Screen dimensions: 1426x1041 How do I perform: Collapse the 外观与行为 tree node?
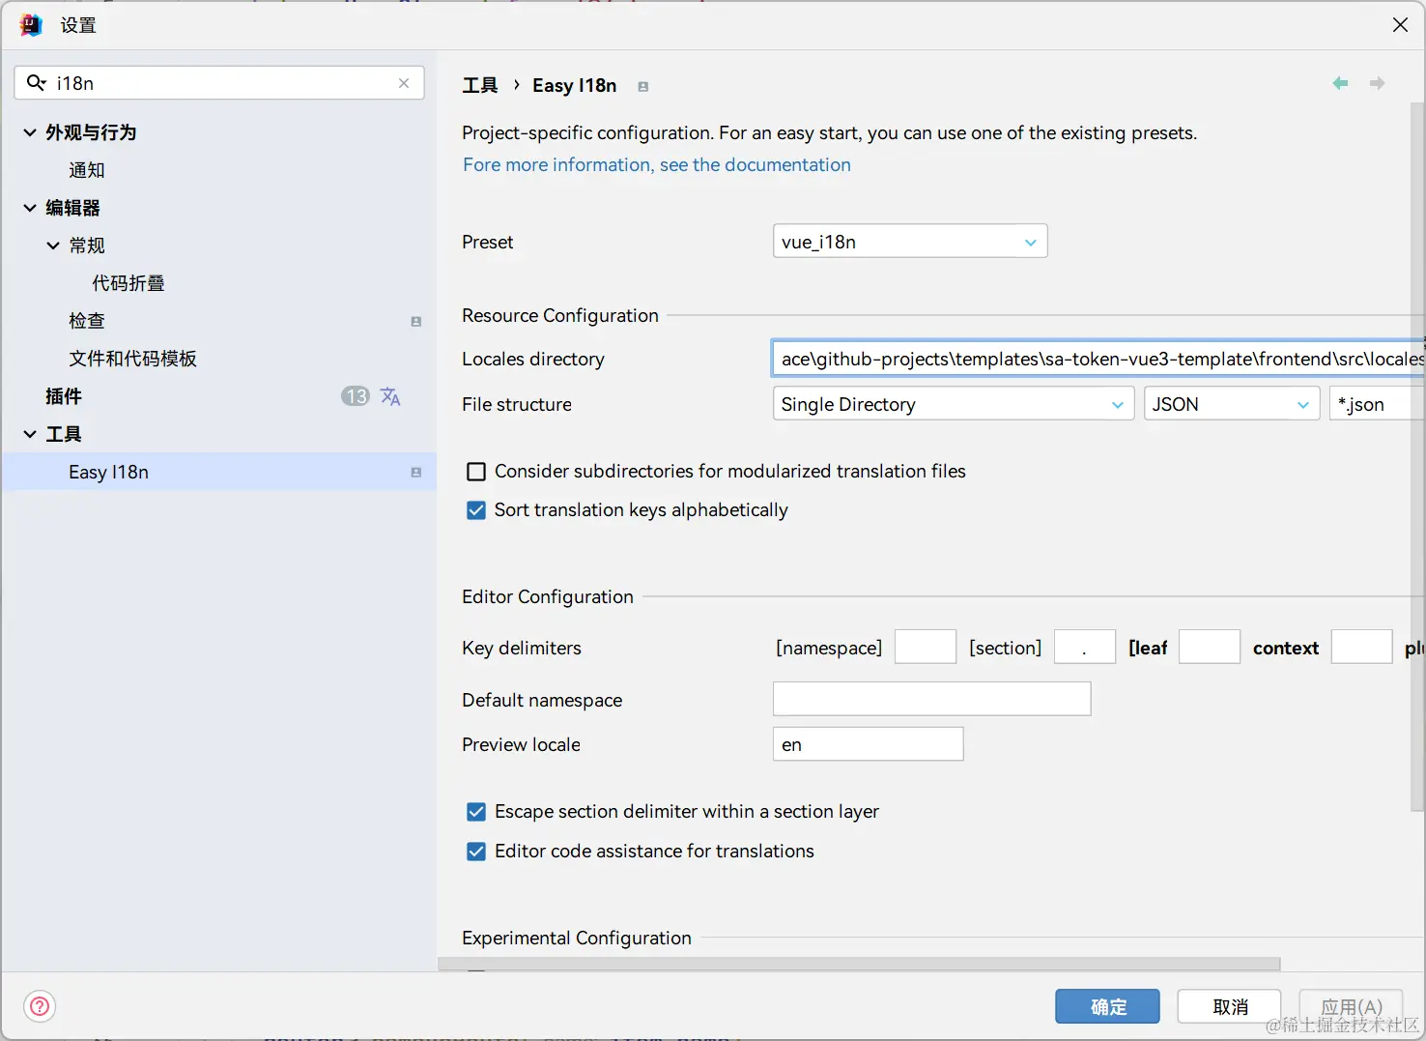coord(30,132)
